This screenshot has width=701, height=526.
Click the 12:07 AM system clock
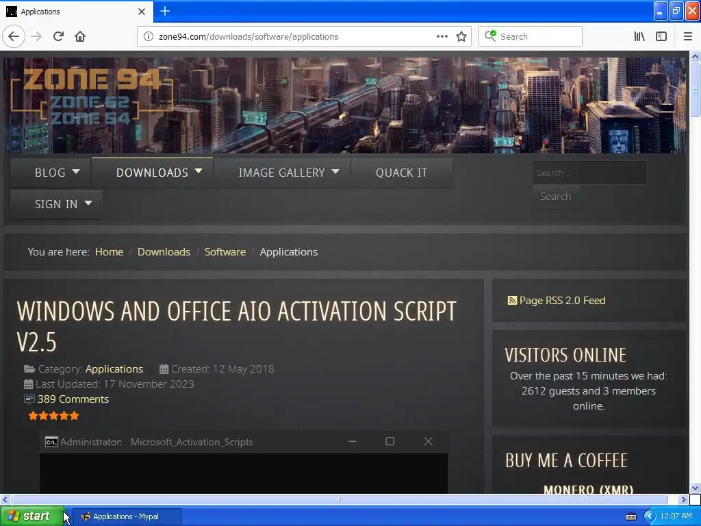tap(676, 516)
